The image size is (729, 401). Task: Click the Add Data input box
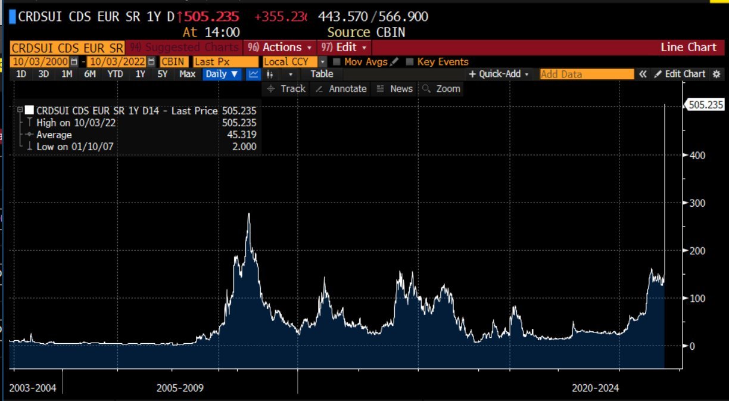coord(587,74)
